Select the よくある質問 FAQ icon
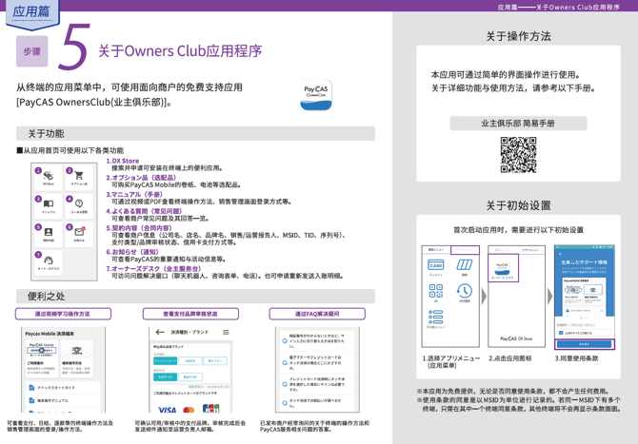The image size is (638, 444). tap(79, 204)
